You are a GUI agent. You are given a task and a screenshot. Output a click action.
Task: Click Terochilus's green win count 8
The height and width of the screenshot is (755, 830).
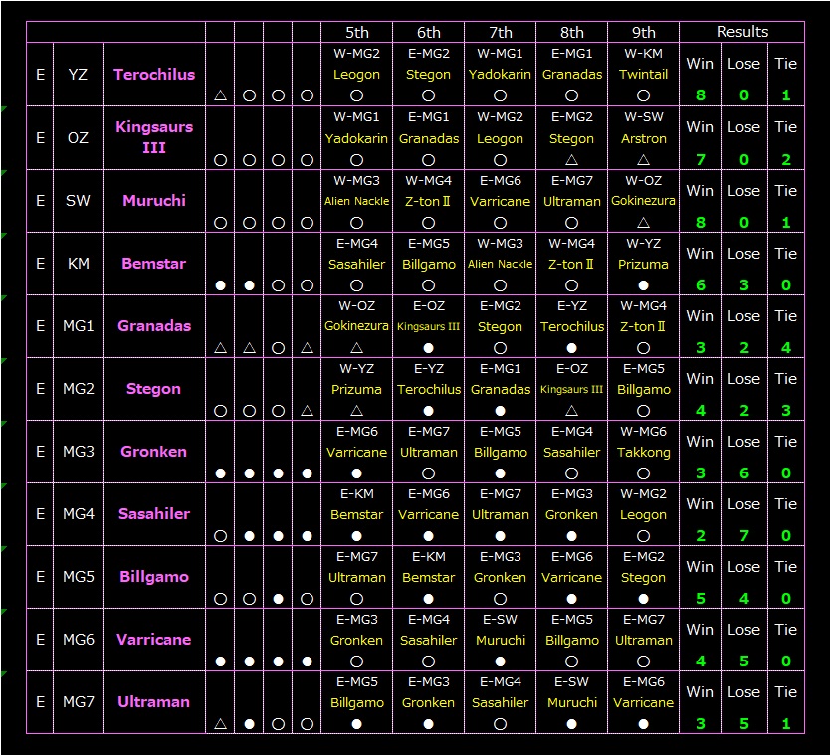coord(700,95)
